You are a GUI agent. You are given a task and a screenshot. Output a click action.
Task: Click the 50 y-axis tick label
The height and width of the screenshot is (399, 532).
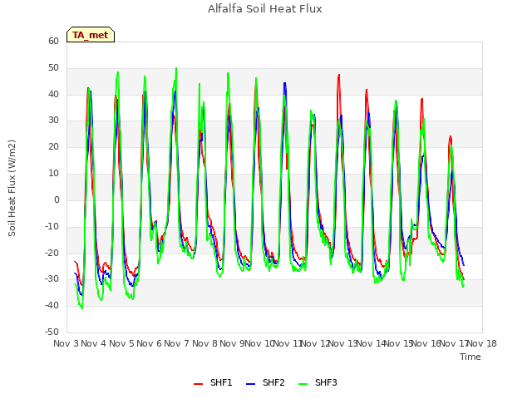(53, 68)
